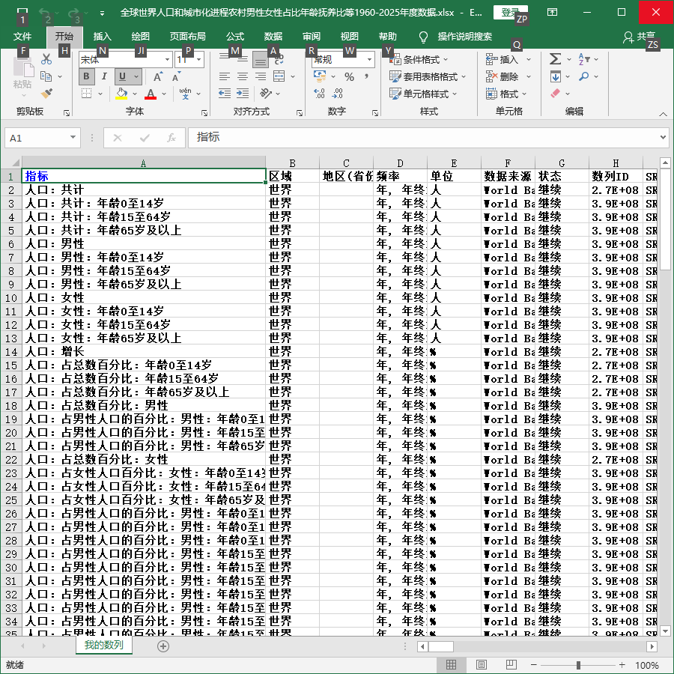Click the percent style icon
Screen dimensions: 674x674
click(349, 77)
